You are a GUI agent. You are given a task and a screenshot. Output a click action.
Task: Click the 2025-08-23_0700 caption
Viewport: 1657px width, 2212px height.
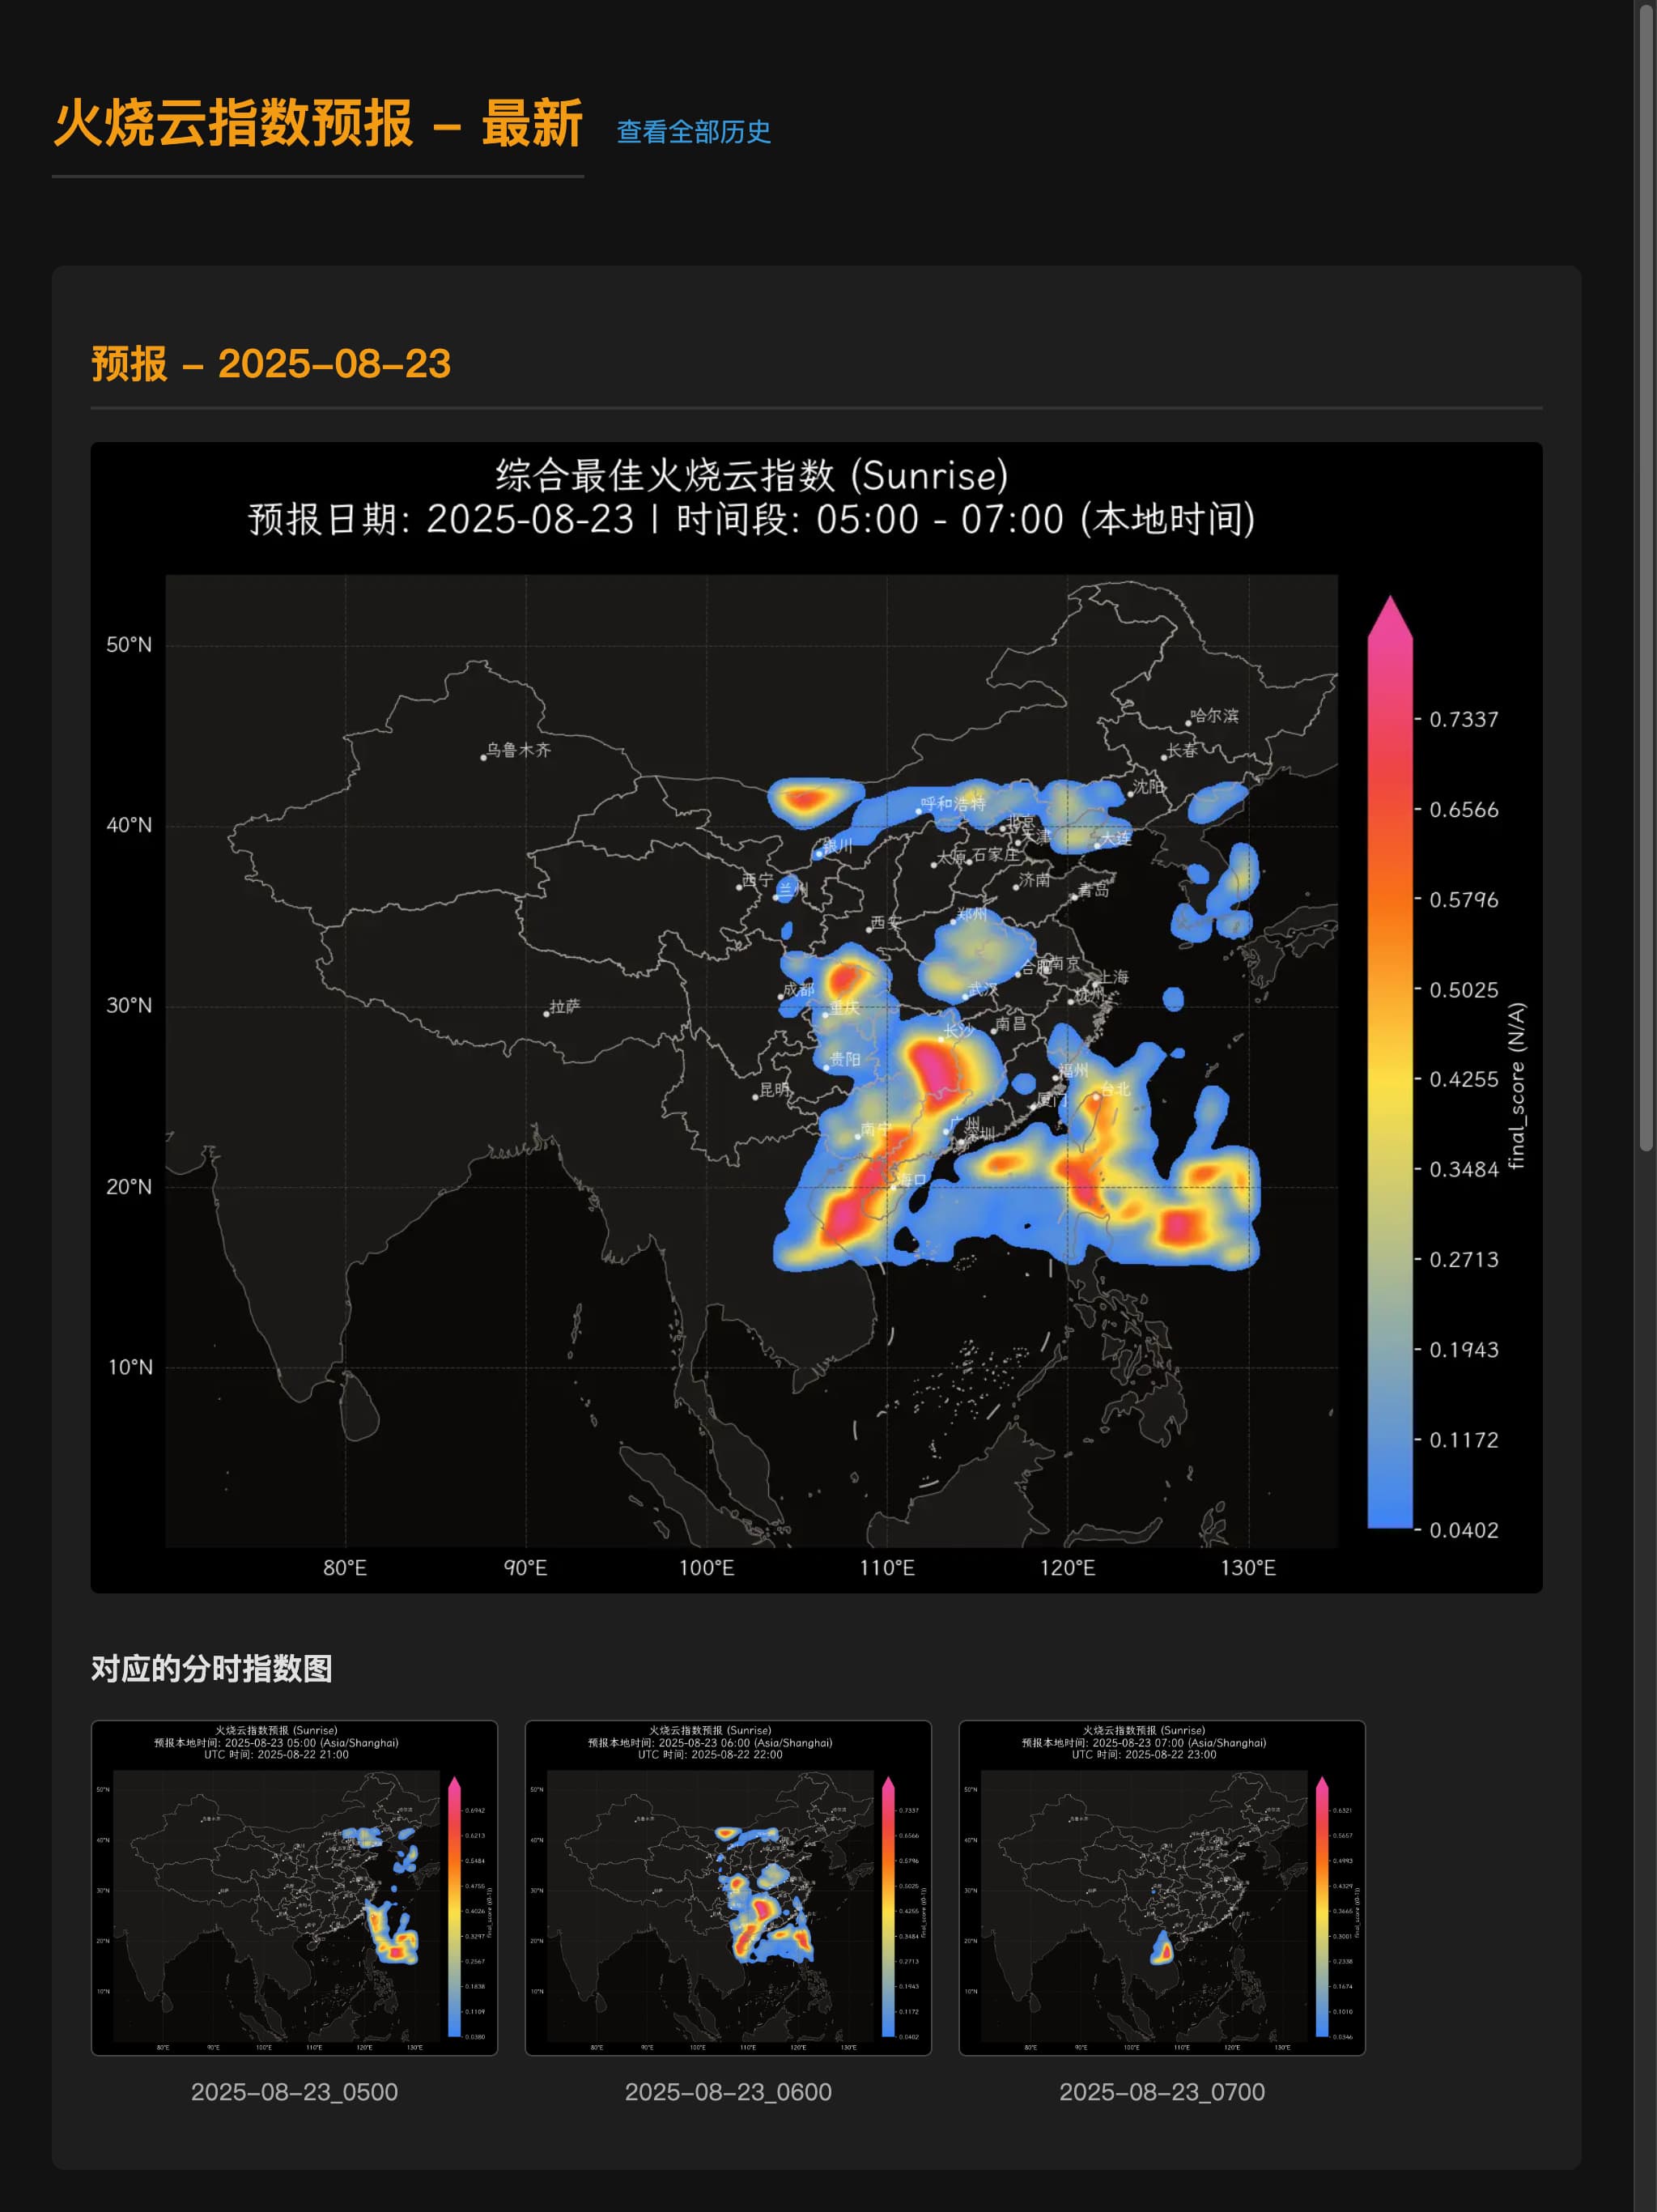point(1162,2091)
